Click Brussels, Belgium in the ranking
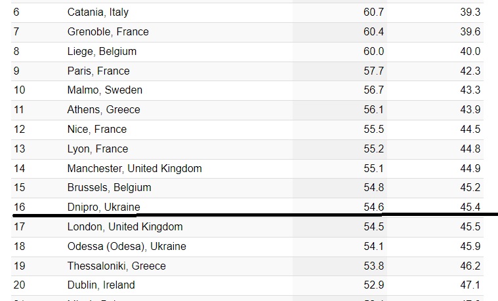 [x=109, y=187]
